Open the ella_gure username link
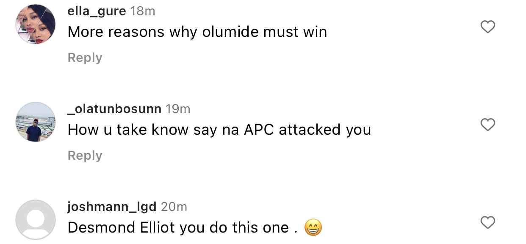526x244 pixels. click(97, 11)
